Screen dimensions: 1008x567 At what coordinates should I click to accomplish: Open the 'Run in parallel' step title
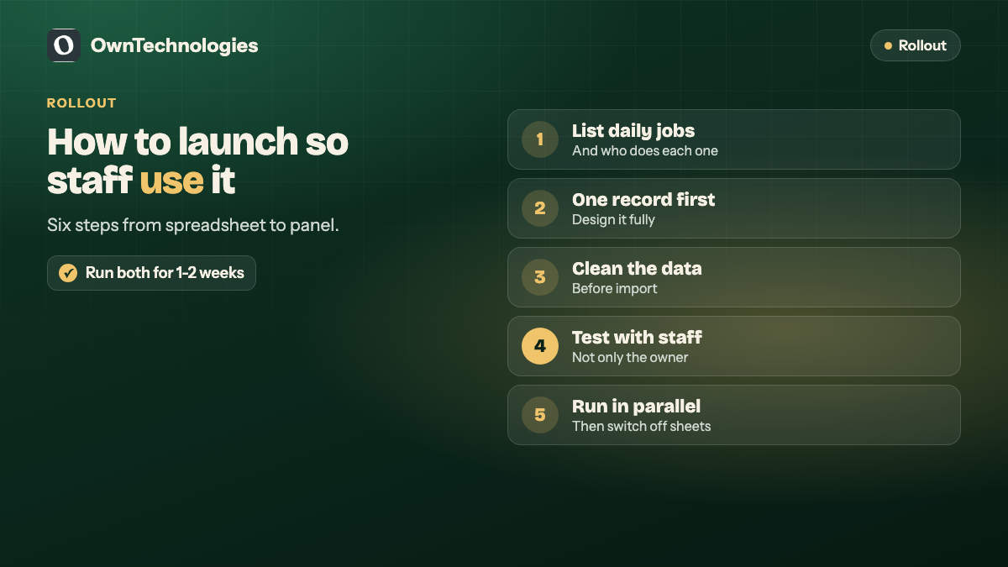(x=636, y=407)
